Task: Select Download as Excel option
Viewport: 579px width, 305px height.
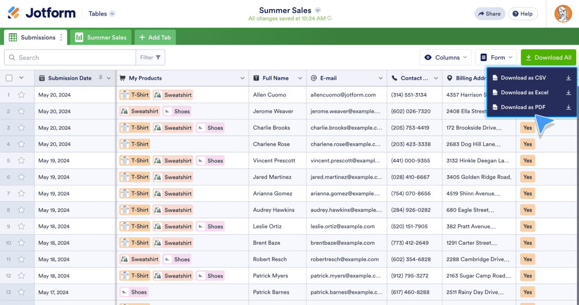Action: (524, 92)
